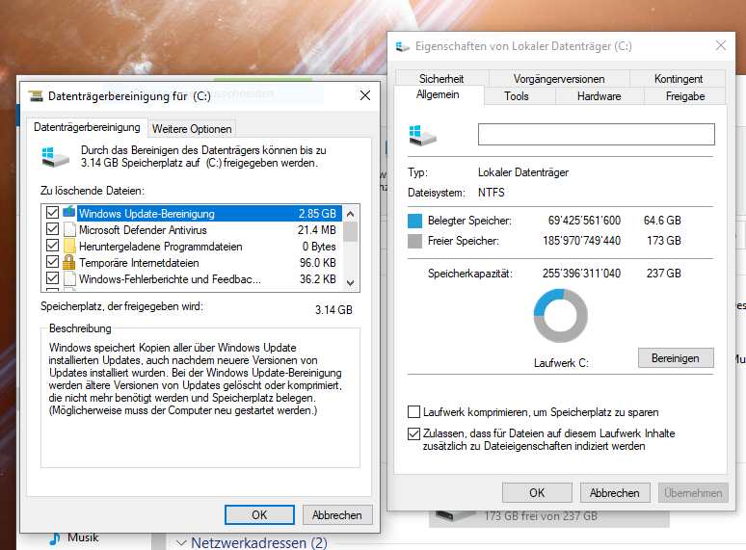
Task: Click the Windows Update-Bereinigung file icon
Action: coord(69,213)
